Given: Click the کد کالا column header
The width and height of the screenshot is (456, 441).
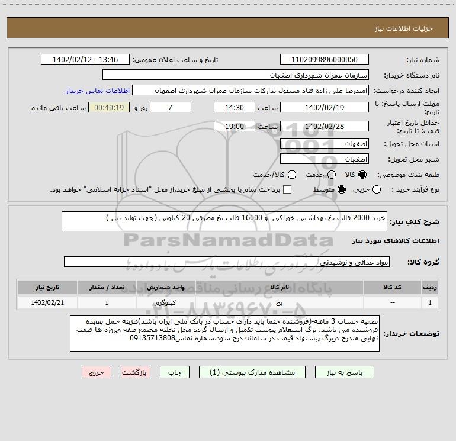Looking at the screenshot, I should point(392,288).
